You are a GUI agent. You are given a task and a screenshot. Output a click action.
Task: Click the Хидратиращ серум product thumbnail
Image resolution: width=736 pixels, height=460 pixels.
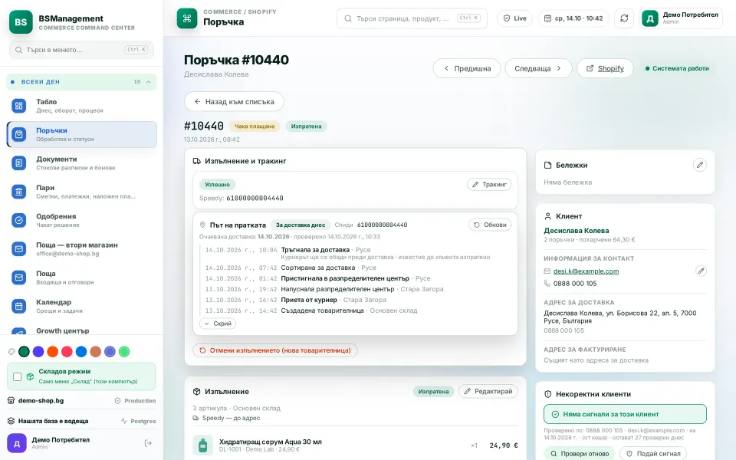tap(202, 445)
